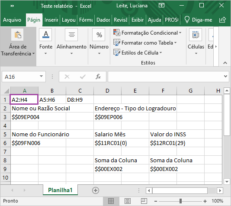Click Estilos de Célula button
Image resolution: width=231 pixels, height=206 pixels.
(x=138, y=53)
